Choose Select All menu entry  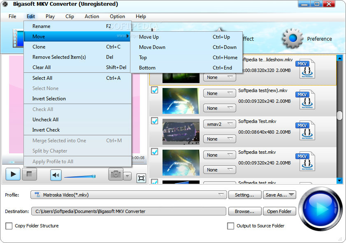(77, 78)
